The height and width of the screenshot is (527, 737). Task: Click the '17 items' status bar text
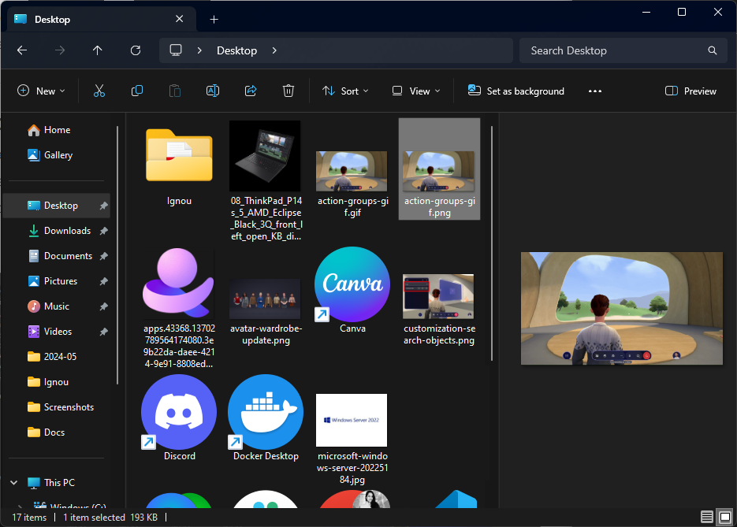click(29, 517)
